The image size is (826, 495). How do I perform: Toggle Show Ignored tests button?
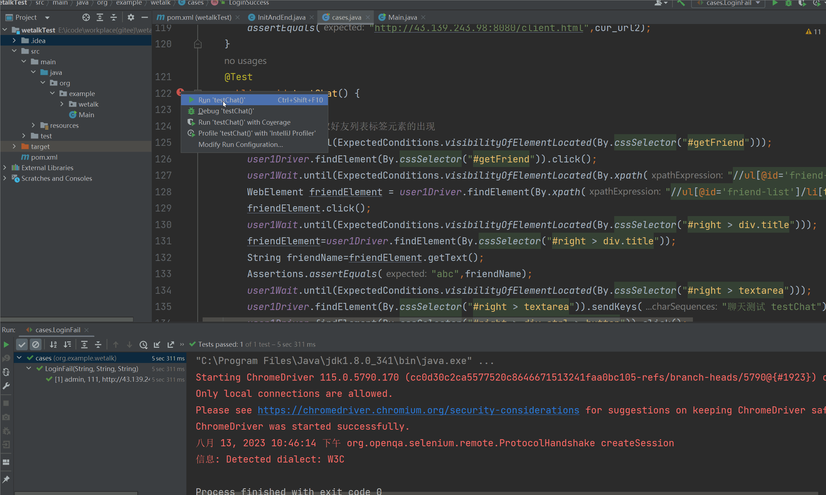tap(36, 344)
